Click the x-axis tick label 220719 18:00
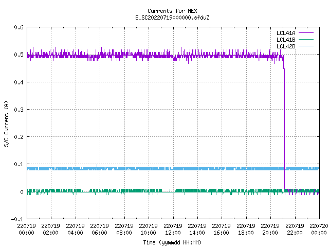 [x=246, y=230]
